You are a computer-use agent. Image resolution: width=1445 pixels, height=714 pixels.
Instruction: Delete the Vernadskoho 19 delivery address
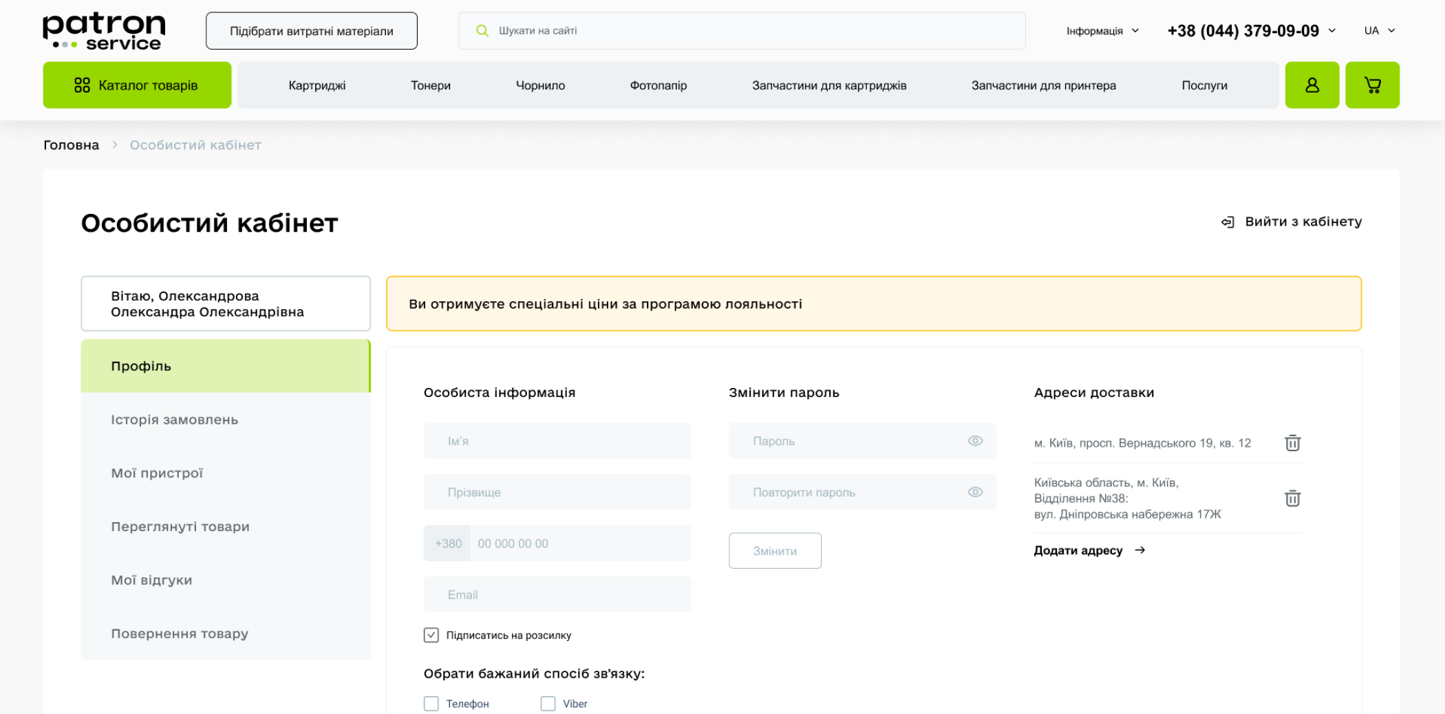click(1292, 443)
